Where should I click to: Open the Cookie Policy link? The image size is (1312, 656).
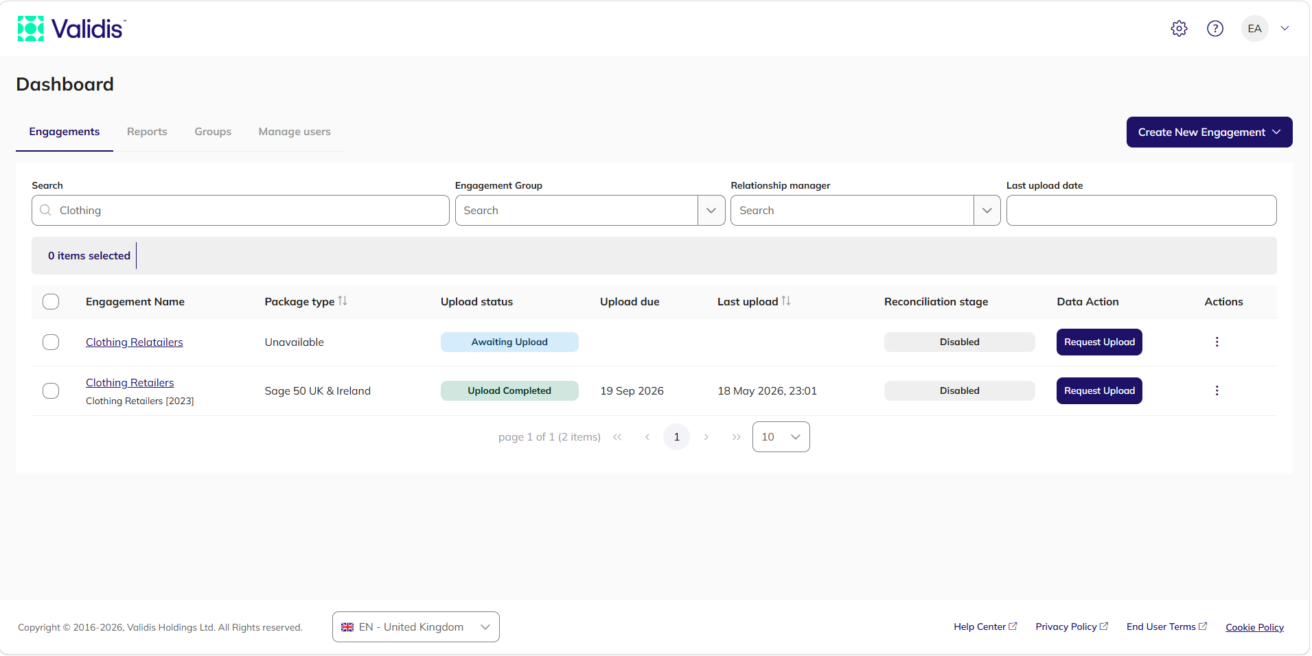click(1254, 627)
